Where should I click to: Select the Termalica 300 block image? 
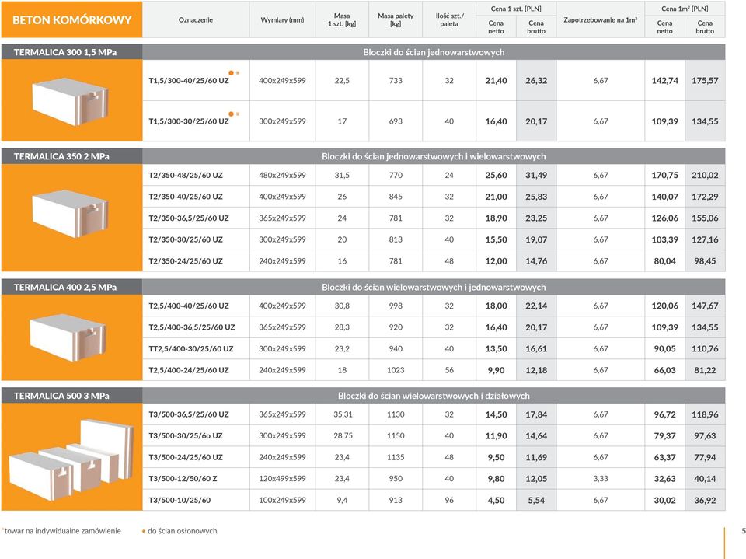pyautogui.click(x=71, y=101)
